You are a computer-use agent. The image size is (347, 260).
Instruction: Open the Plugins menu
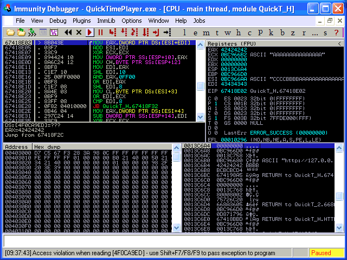(81, 21)
